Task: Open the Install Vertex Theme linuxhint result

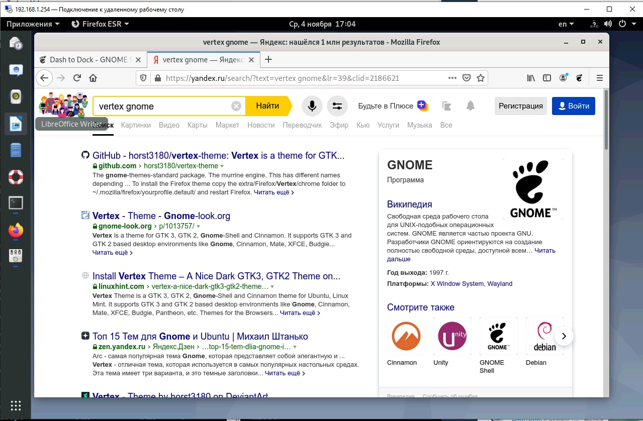Action: click(217, 276)
